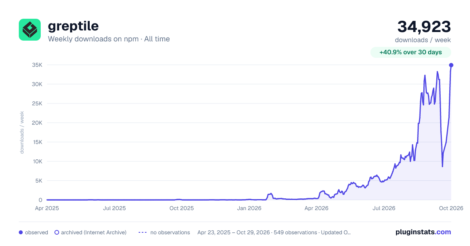Image resolution: width=470 pixels, height=246 pixels.
Task: Click the 5K y-axis label
Action: pos(38,181)
